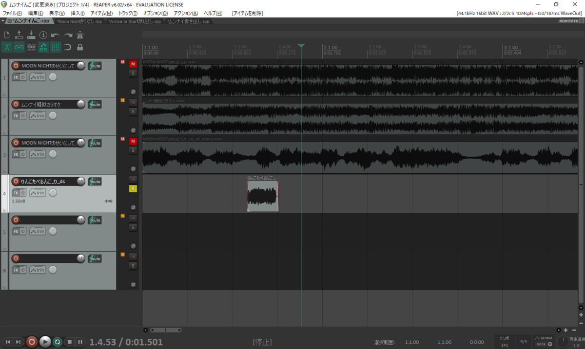Mute track 2 with M button

click(133, 102)
